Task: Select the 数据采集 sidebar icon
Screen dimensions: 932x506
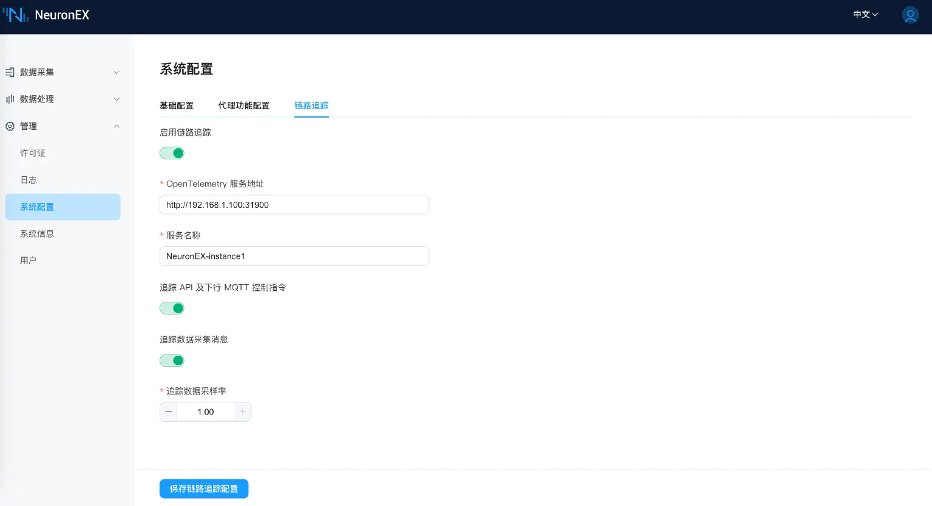Action: [x=10, y=72]
